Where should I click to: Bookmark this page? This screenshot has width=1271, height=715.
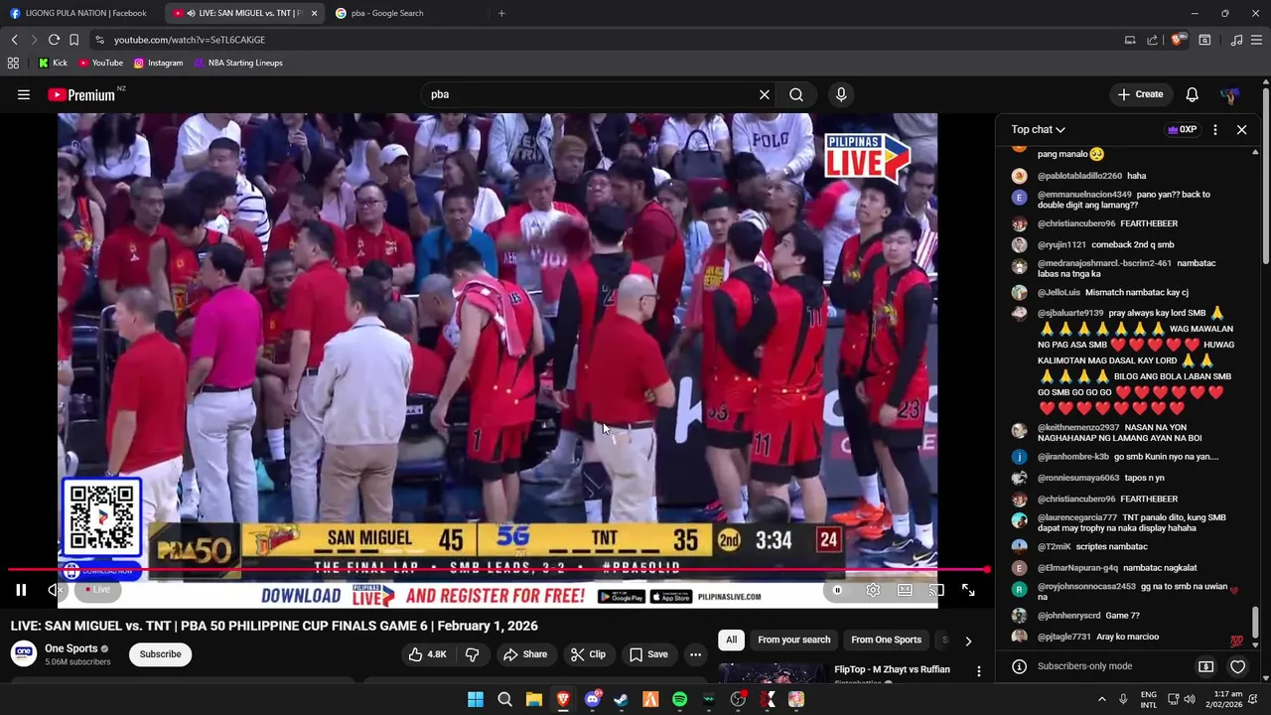73,40
